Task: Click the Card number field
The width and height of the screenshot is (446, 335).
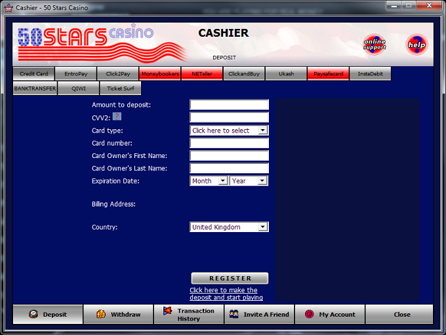Action: point(230,143)
